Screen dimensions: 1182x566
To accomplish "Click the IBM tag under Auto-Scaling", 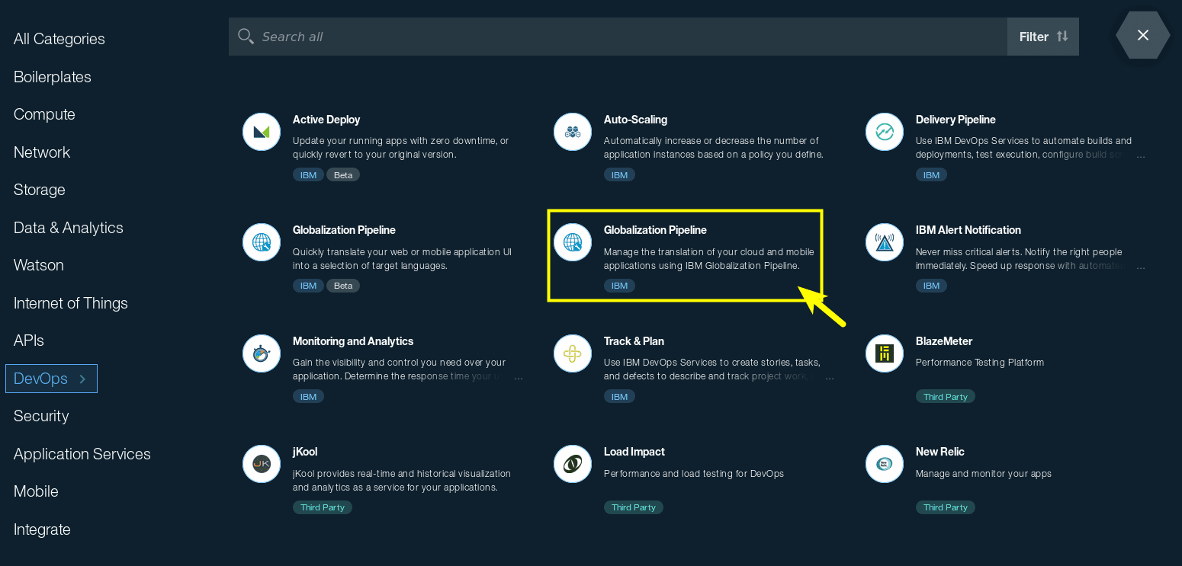I will 619,175.
